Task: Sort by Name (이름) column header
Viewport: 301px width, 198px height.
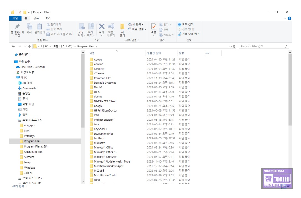Action: [117, 53]
